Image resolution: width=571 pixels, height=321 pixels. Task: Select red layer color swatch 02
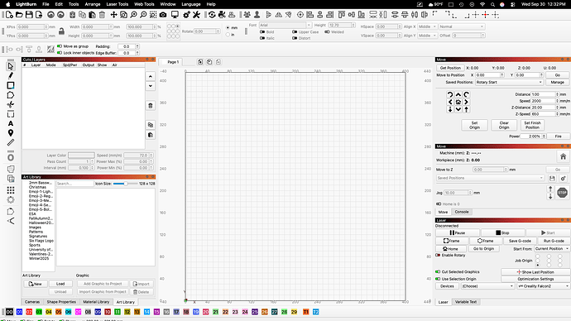point(29,312)
